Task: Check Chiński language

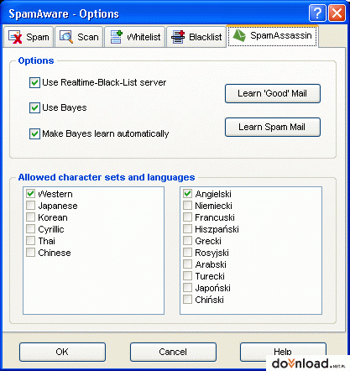Action: point(187,300)
